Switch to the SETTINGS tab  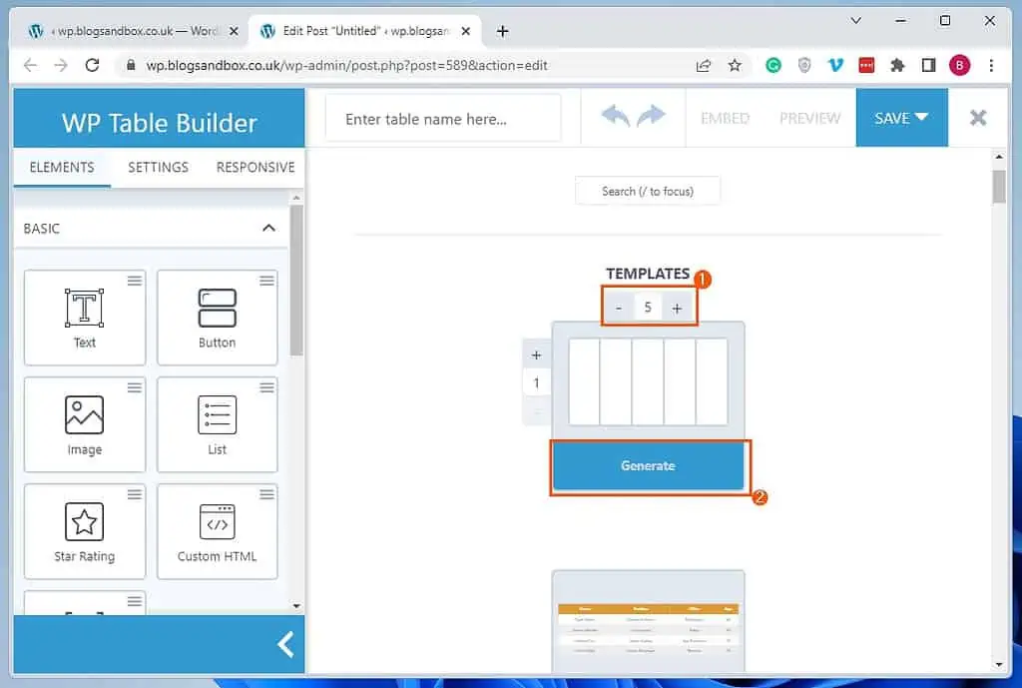coord(158,167)
